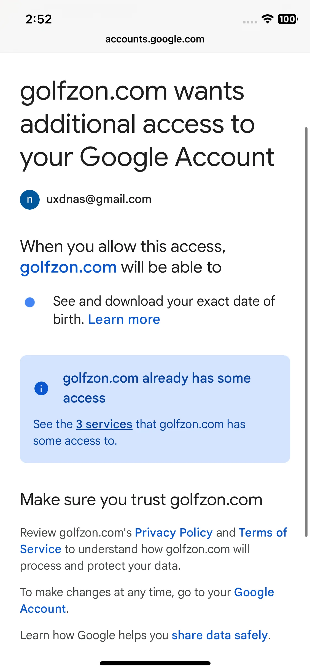Click the blue bullet beside date of birth permission
Viewport: 310px width, 672px height.
click(x=30, y=302)
